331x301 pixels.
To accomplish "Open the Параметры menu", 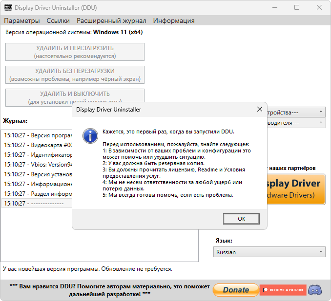I will (22, 20).
